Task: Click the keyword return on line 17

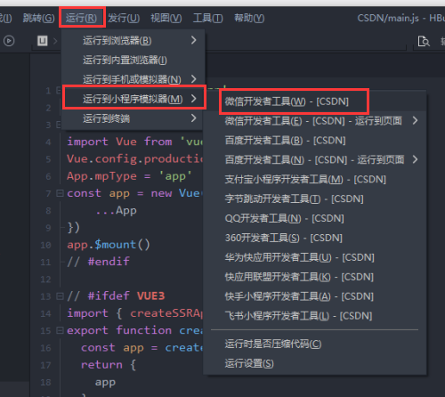Action: (101, 365)
